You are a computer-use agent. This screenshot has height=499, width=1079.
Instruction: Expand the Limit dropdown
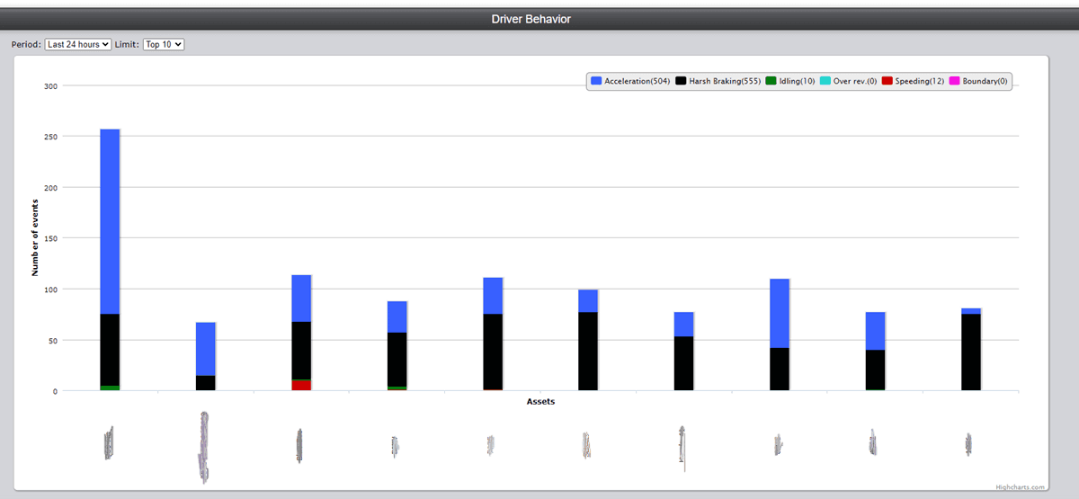tap(163, 44)
